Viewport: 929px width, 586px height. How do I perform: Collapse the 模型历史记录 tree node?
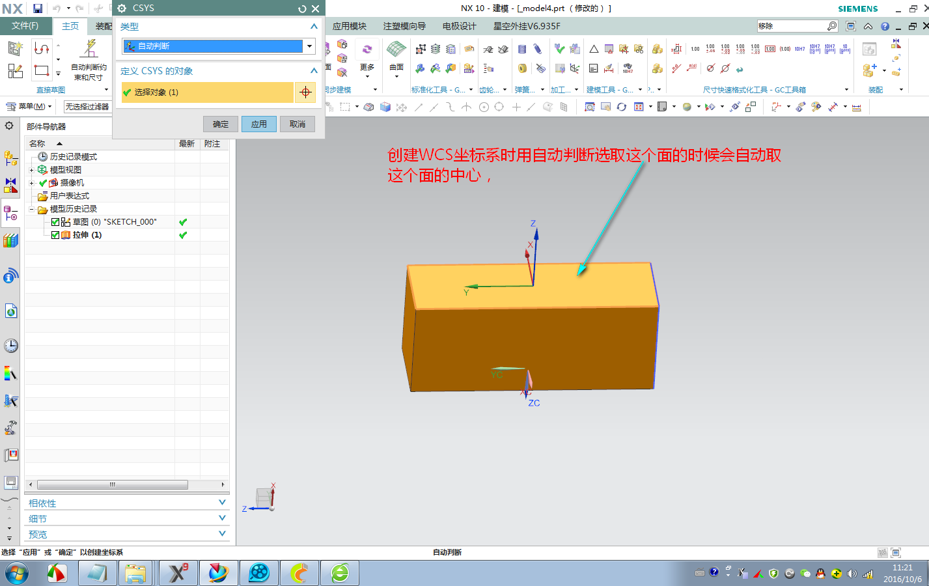click(31, 209)
